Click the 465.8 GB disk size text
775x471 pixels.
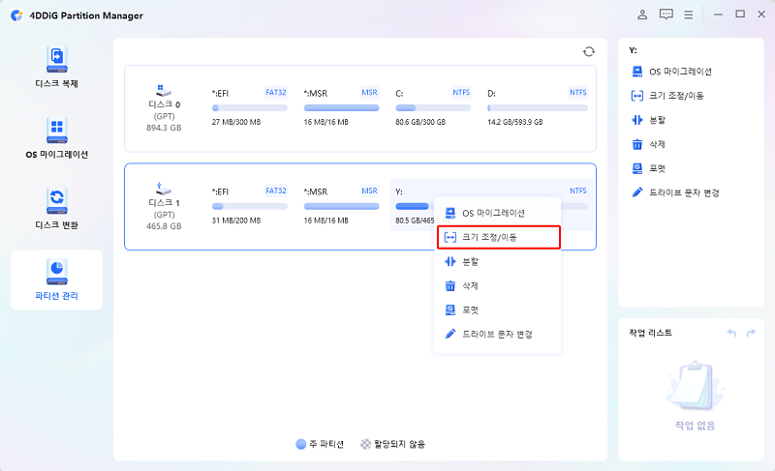point(164,226)
